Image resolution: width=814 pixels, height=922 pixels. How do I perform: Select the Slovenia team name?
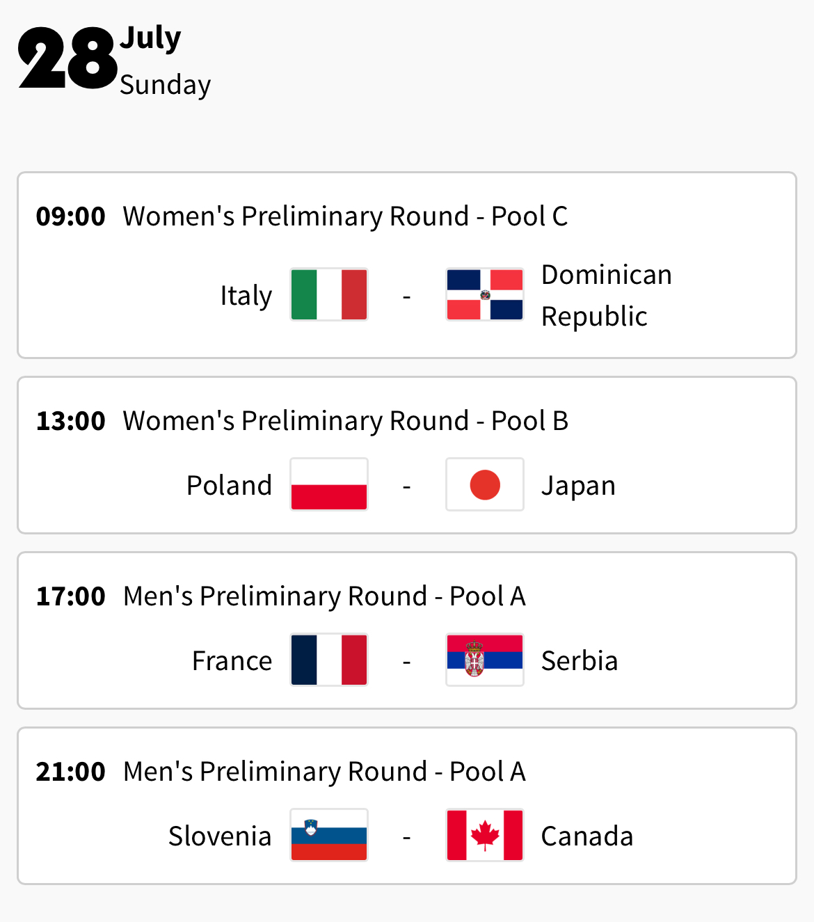(220, 836)
